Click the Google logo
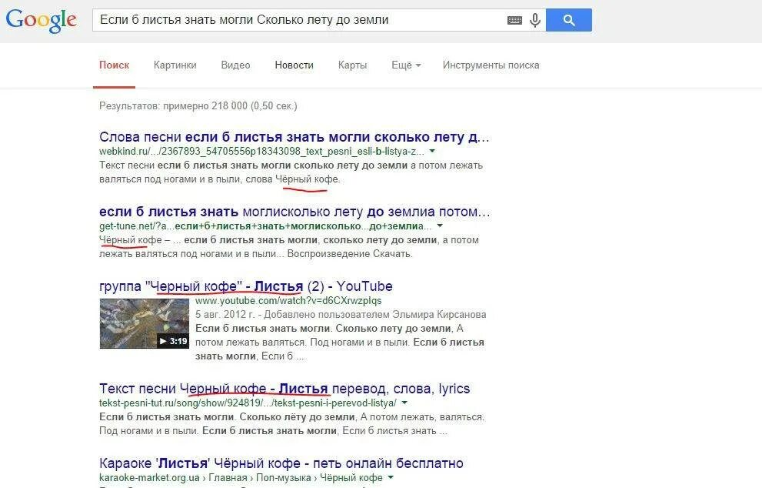The width and height of the screenshot is (762, 488). [x=41, y=21]
